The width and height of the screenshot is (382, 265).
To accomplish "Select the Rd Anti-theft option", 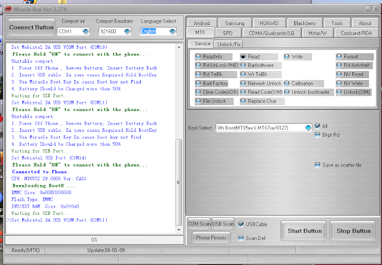I will (x=353, y=65).
